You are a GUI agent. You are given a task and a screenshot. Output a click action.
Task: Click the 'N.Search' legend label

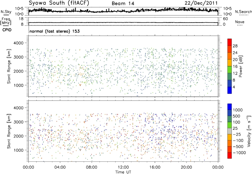(243, 12)
